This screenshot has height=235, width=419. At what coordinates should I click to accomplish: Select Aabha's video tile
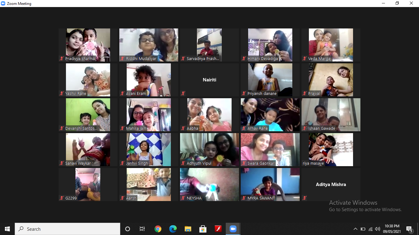(x=209, y=115)
